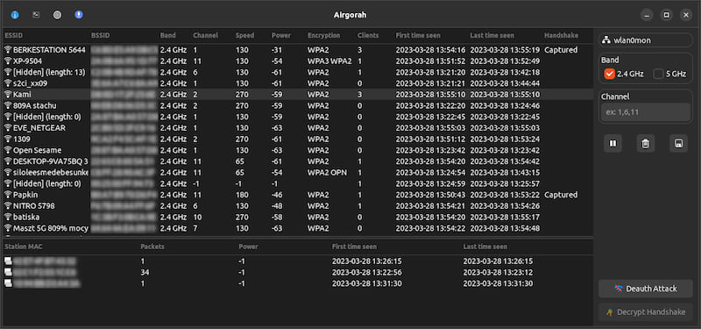Select the s2ci_xx09 network row
The width and height of the screenshot is (701, 329).
click(x=297, y=83)
